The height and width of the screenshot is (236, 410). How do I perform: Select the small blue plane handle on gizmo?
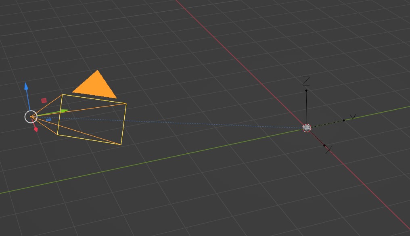(49, 120)
